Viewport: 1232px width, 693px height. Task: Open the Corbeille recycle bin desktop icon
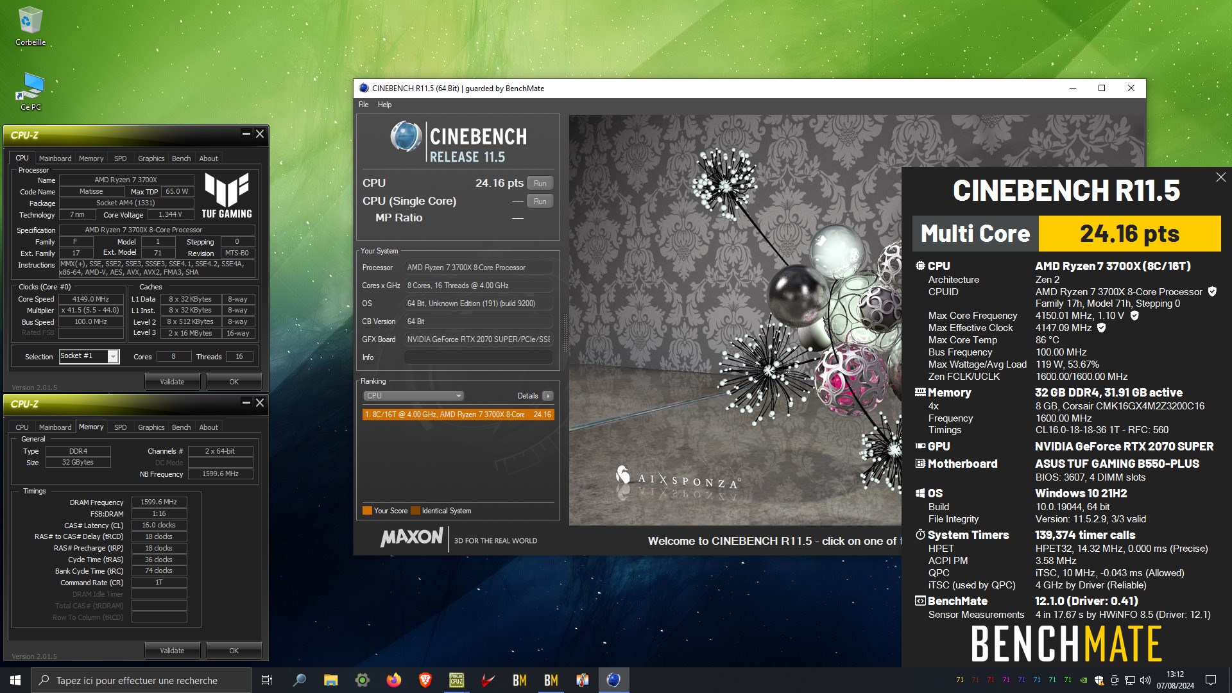click(30, 26)
